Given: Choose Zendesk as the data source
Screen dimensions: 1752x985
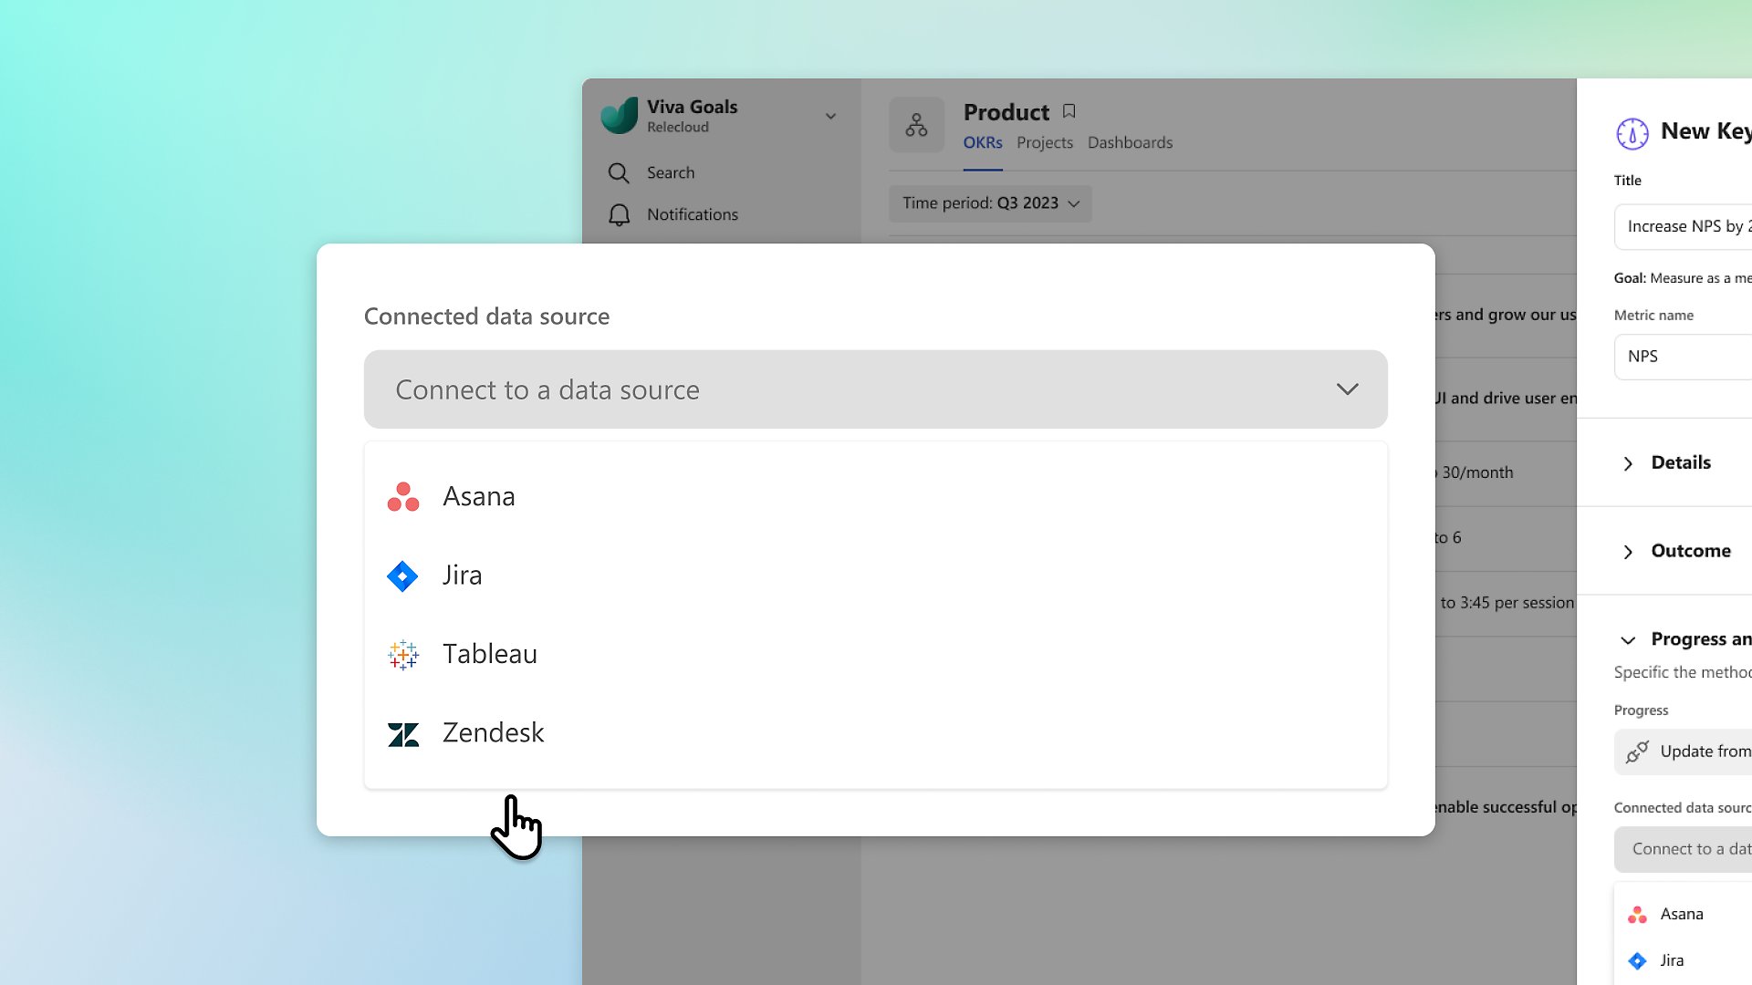Looking at the screenshot, I should [875, 732].
